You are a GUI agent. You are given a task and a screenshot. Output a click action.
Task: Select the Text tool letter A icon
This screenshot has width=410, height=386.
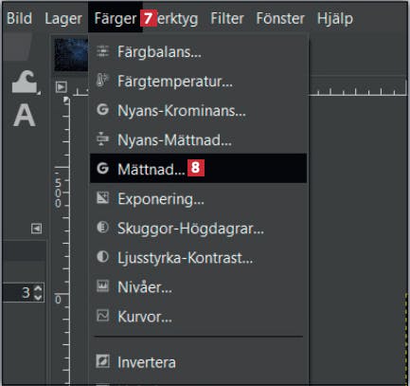tap(25, 115)
